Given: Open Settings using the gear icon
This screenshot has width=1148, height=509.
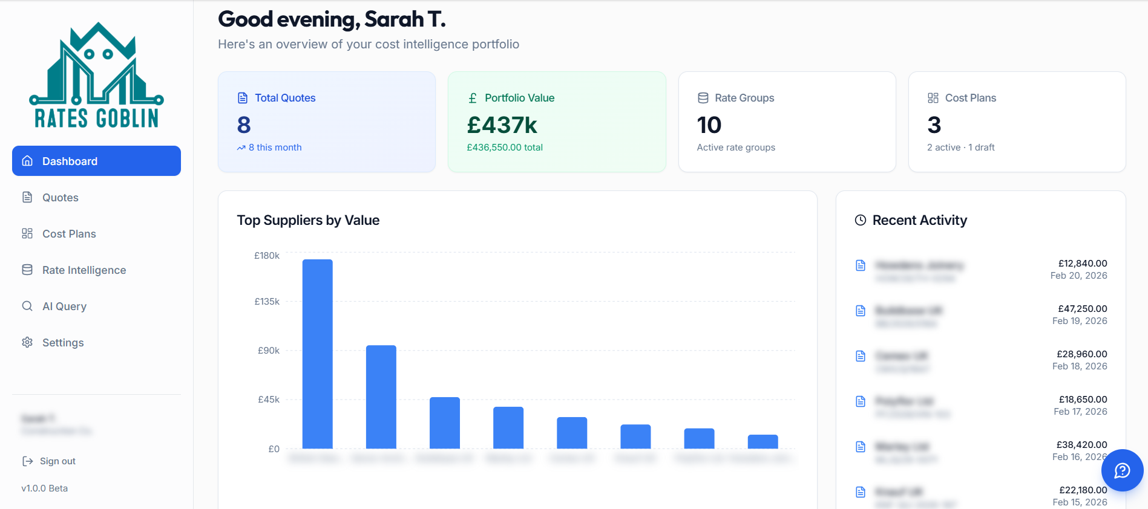Looking at the screenshot, I should [x=27, y=342].
